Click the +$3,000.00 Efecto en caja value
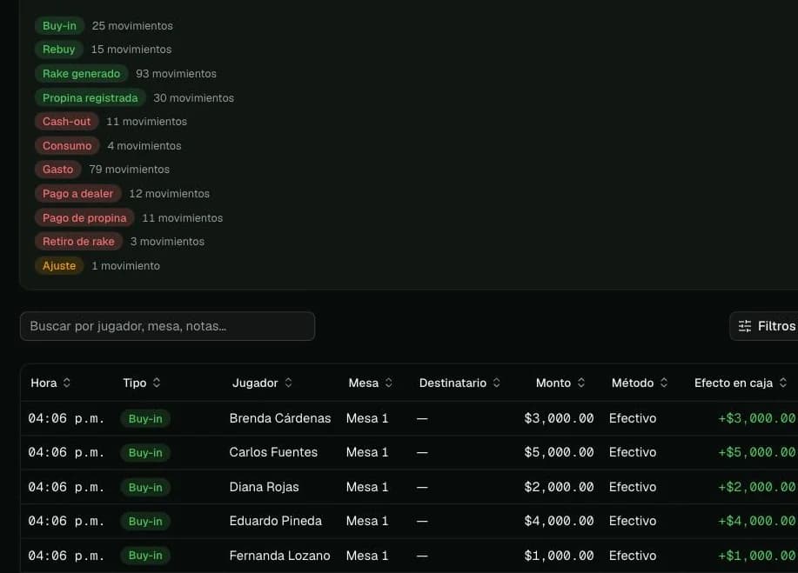Image resolution: width=798 pixels, height=573 pixels. point(757,418)
